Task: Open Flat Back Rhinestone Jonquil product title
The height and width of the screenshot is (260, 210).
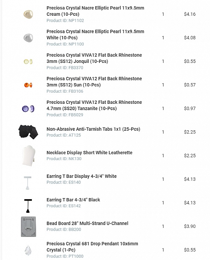Action: coord(94,58)
